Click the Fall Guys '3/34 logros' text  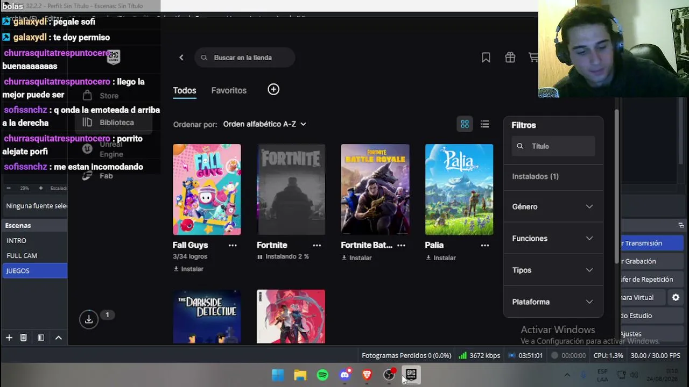tap(190, 256)
